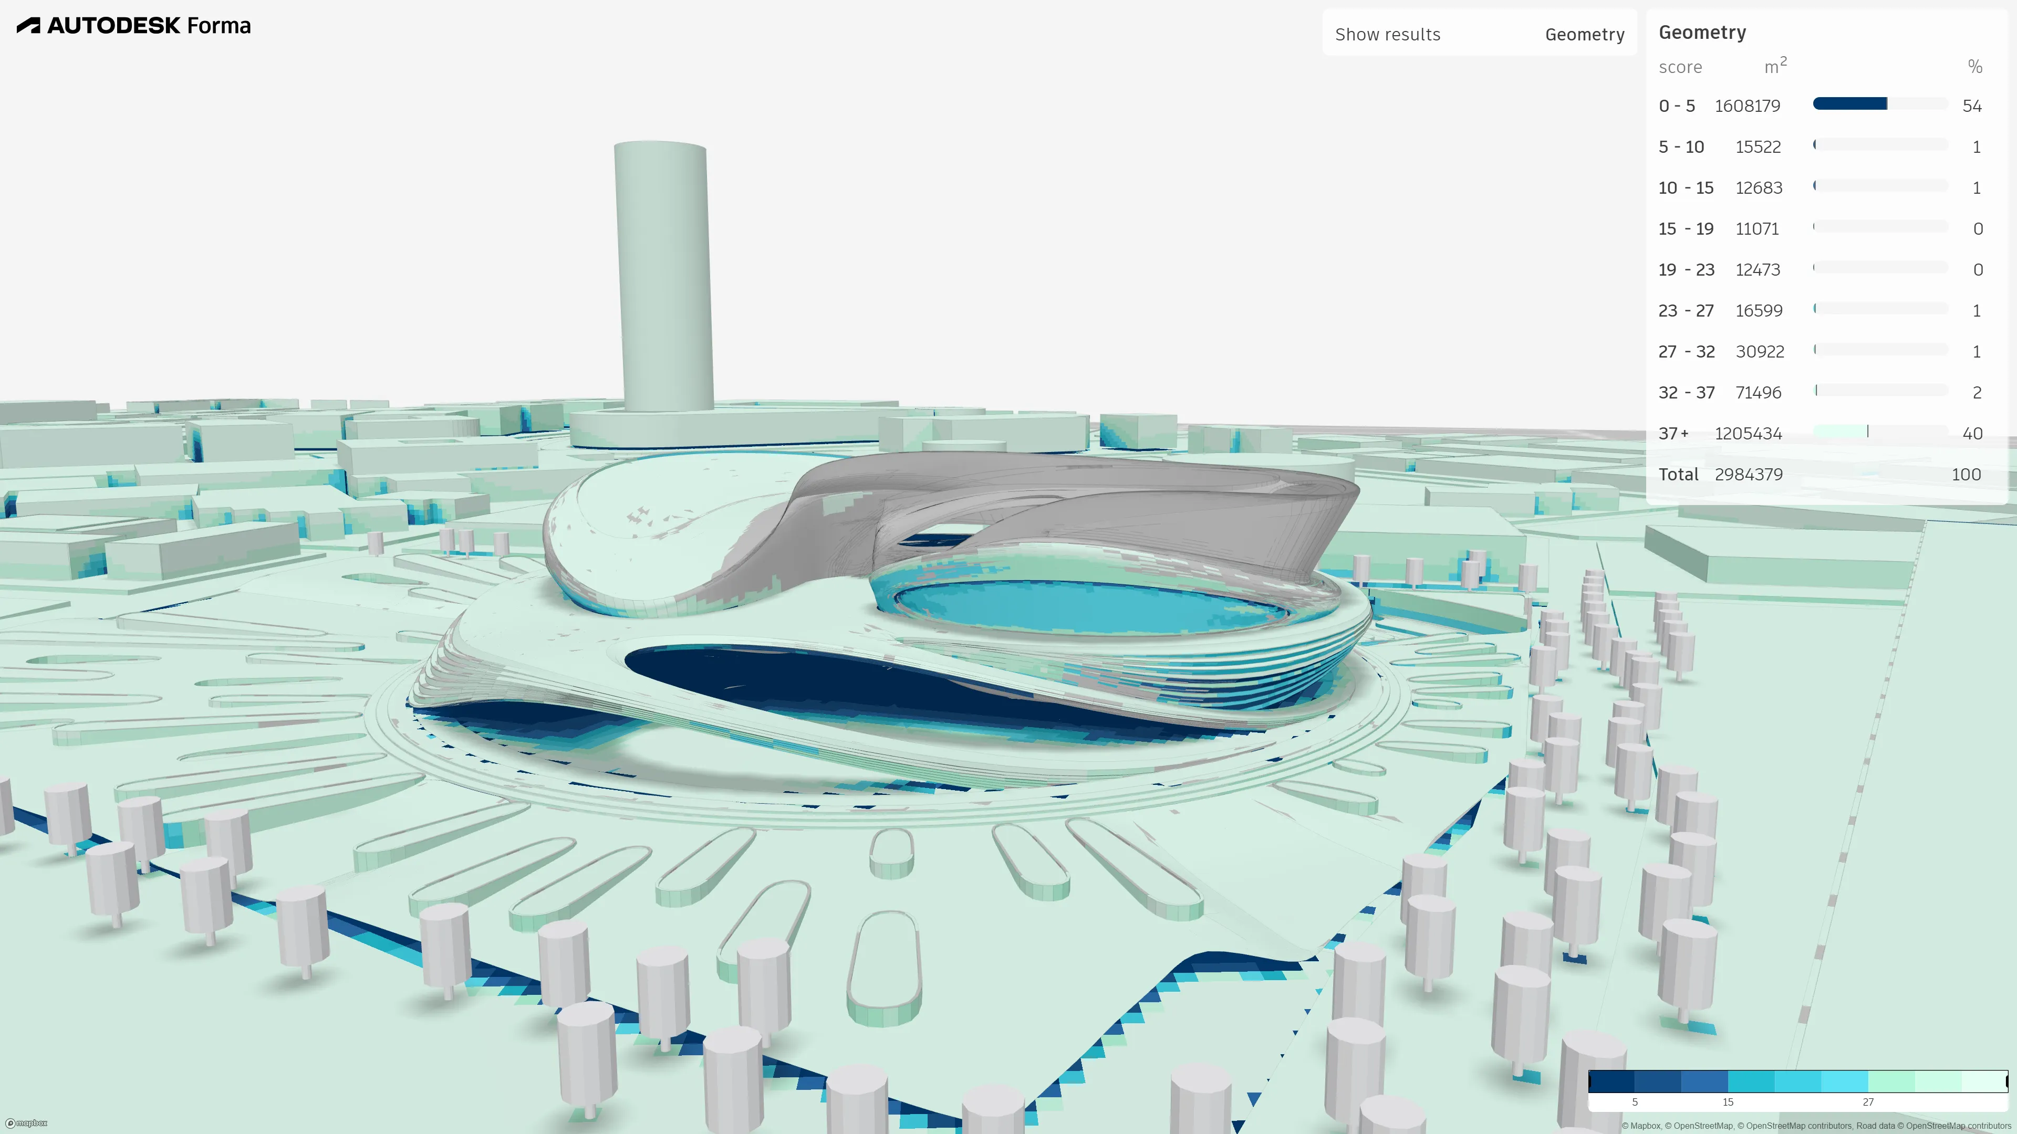Image resolution: width=2017 pixels, height=1134 pixels.
Task: Click the Autodesk Forma logo
Action: pos(133,25)
